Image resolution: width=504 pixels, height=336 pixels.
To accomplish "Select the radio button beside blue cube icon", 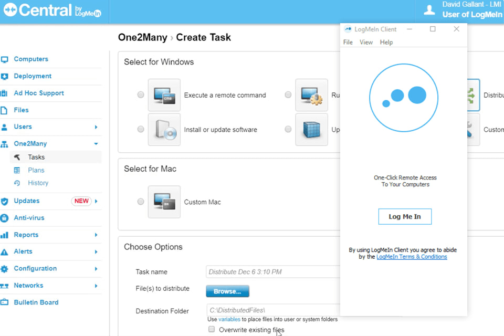I will click(288, 129).
